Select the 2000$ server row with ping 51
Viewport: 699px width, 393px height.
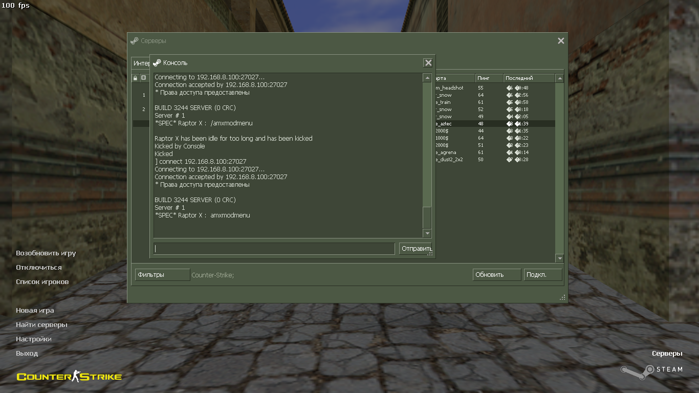(x=495, y=145)
